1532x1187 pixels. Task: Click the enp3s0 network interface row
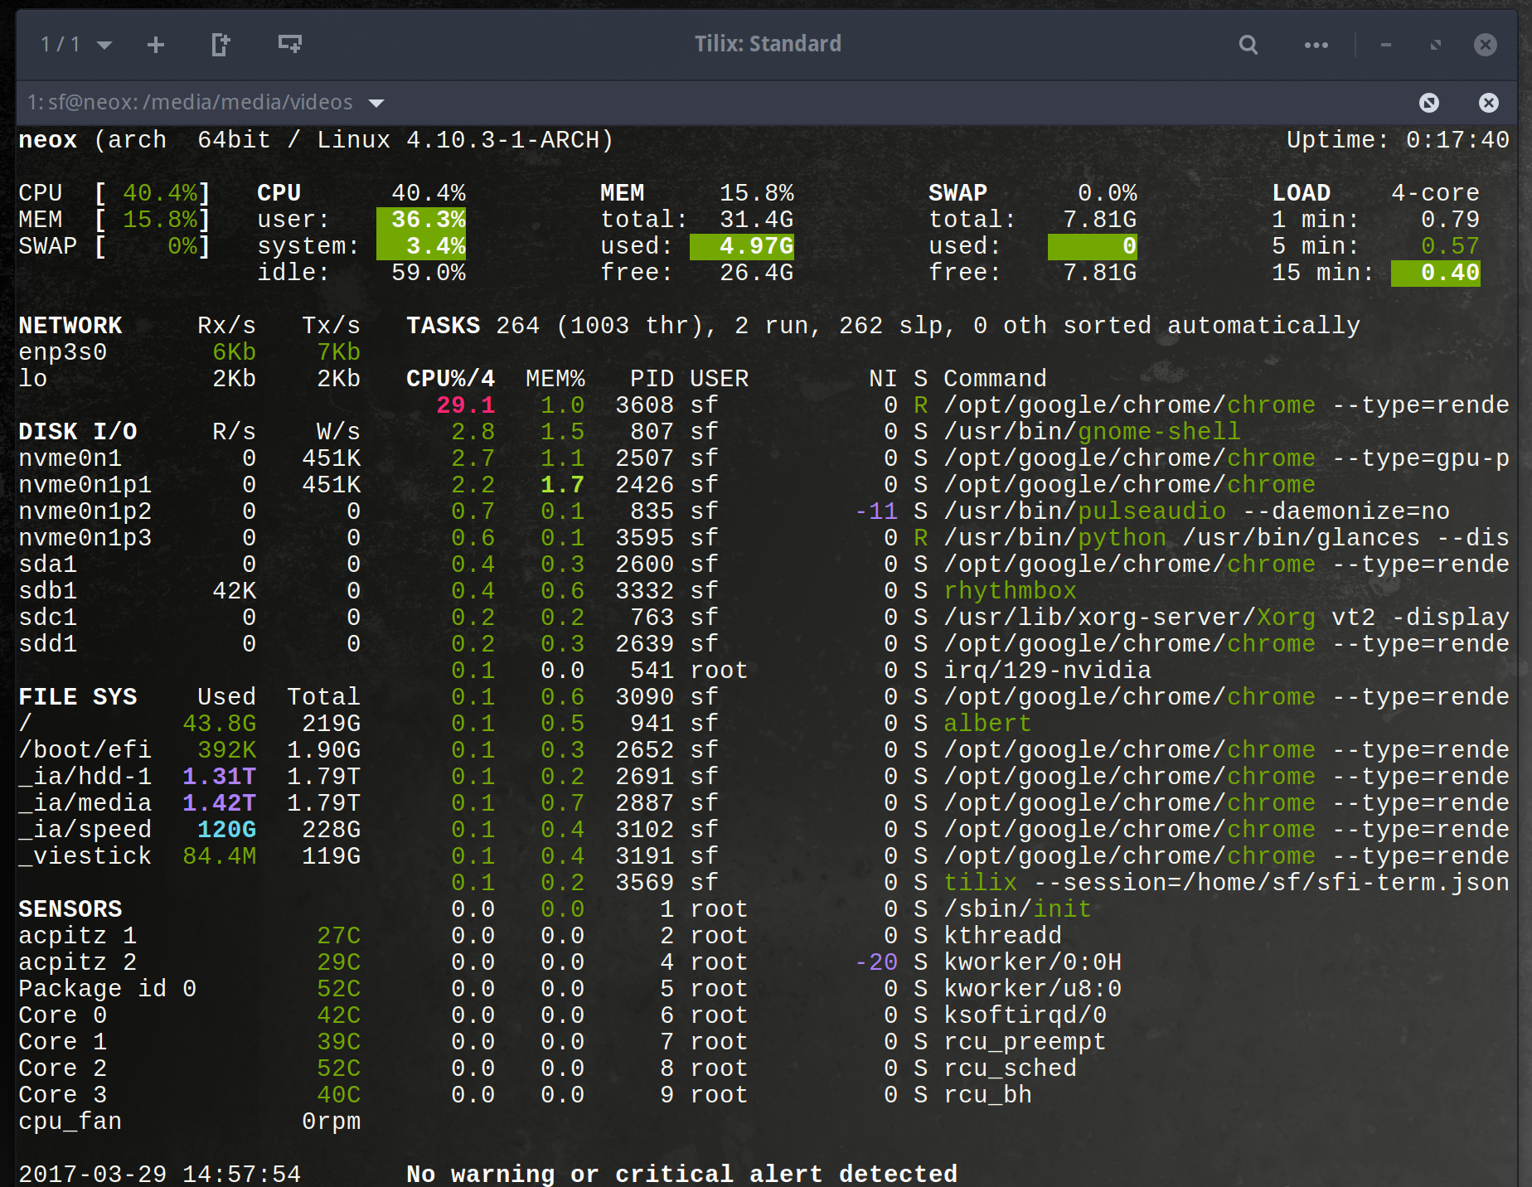coord(189,352)
